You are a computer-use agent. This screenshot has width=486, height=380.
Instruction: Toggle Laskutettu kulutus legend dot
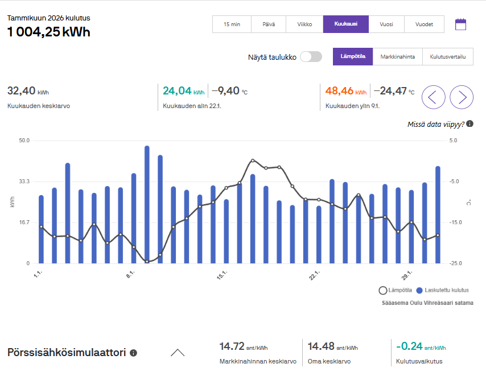420,291
